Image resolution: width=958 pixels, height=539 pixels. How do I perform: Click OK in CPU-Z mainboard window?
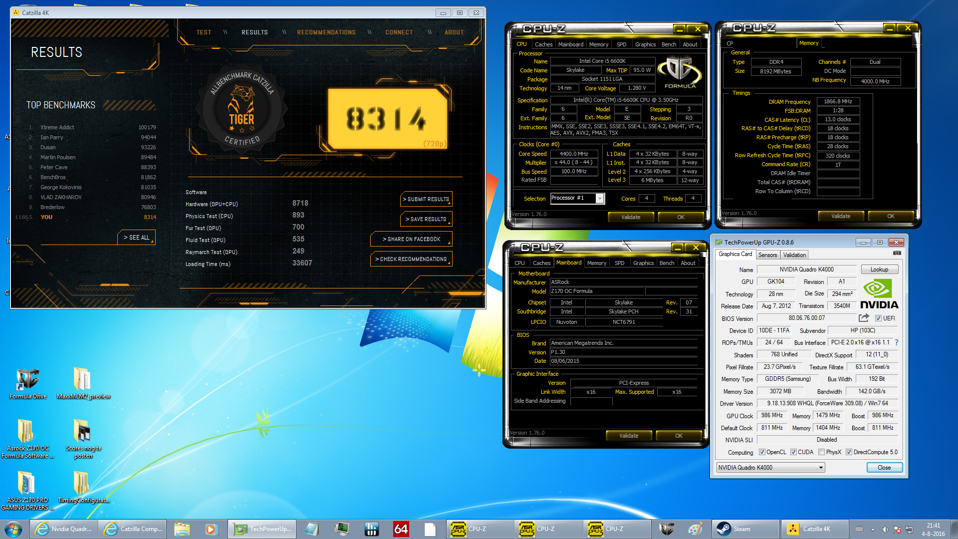coord(679,436)
